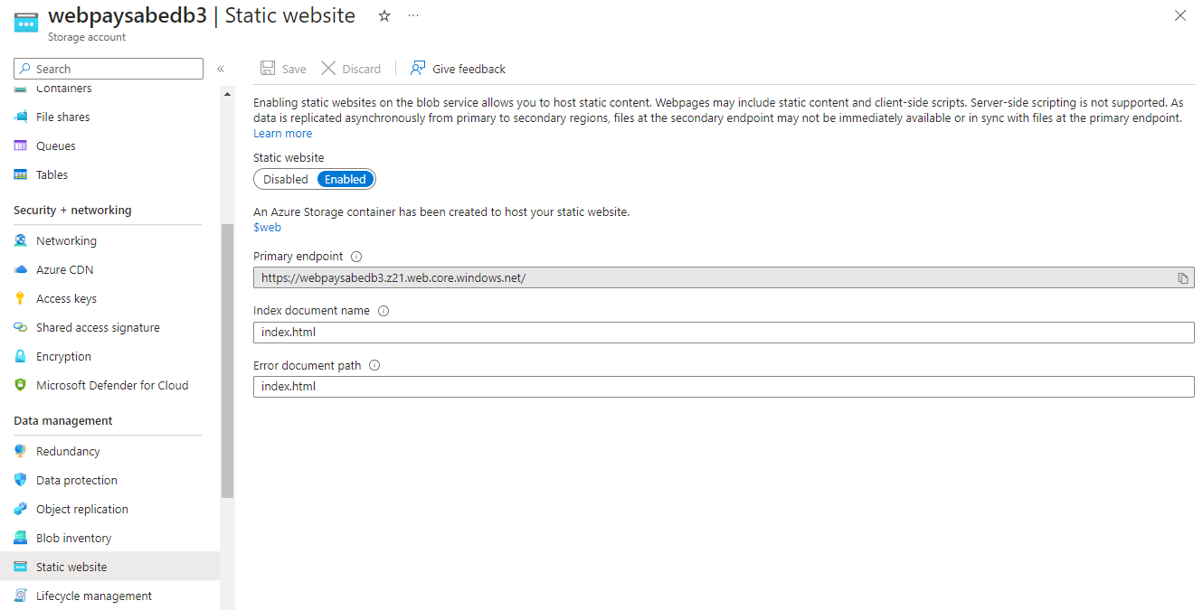Click the Give feedback label
Screen dimensions: 1203x610
[x=469, y=70]
